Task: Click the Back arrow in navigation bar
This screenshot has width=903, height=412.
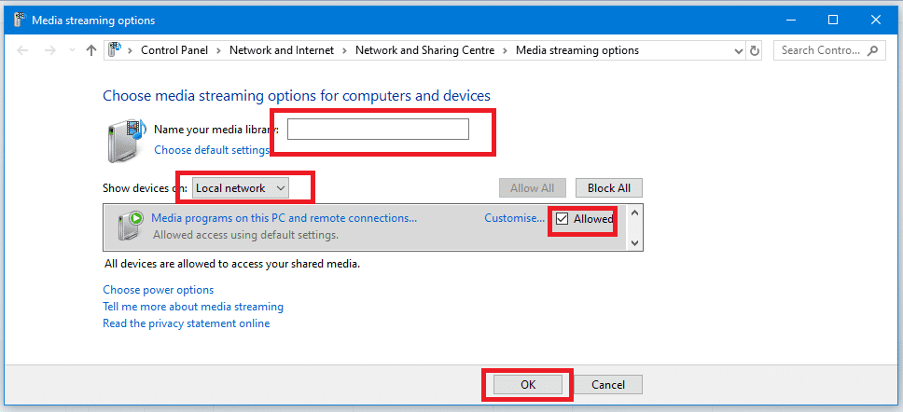Action: click(x=23, y=50)
